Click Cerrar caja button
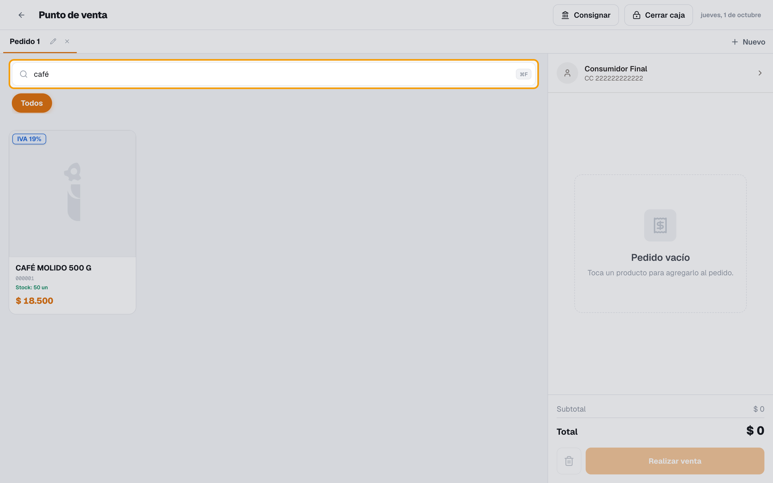773x483 pixels. (658, 15)
